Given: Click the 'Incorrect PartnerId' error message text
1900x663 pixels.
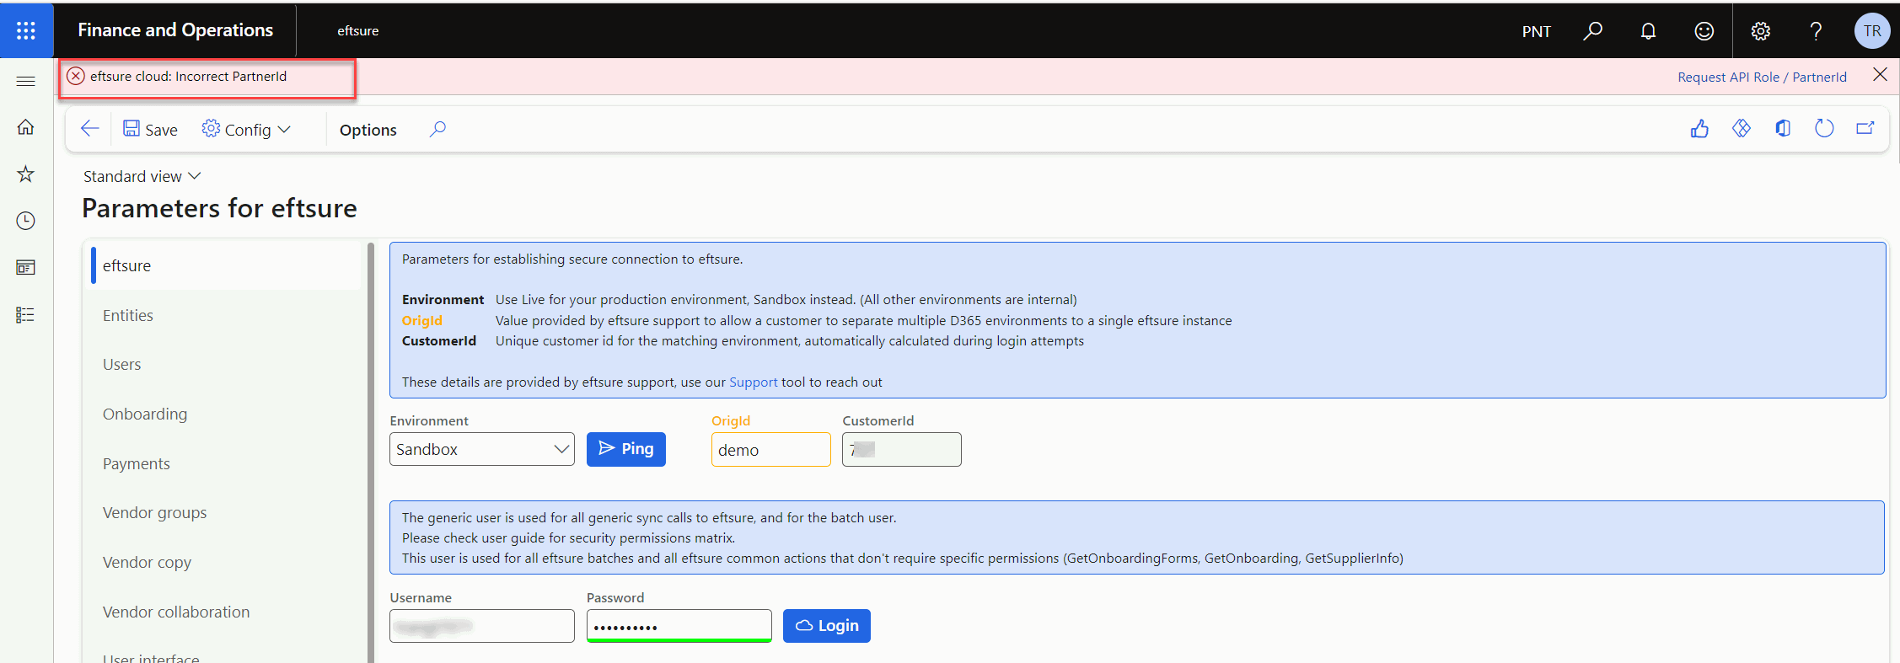Looking at the screenshot, I should (x=189, y=76).
